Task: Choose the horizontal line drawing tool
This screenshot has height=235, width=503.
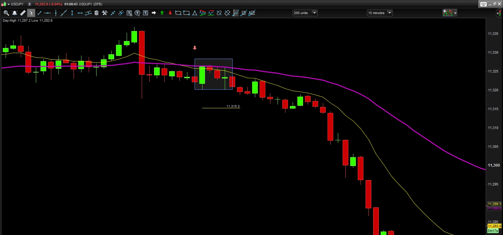Action: click(47, 13)
